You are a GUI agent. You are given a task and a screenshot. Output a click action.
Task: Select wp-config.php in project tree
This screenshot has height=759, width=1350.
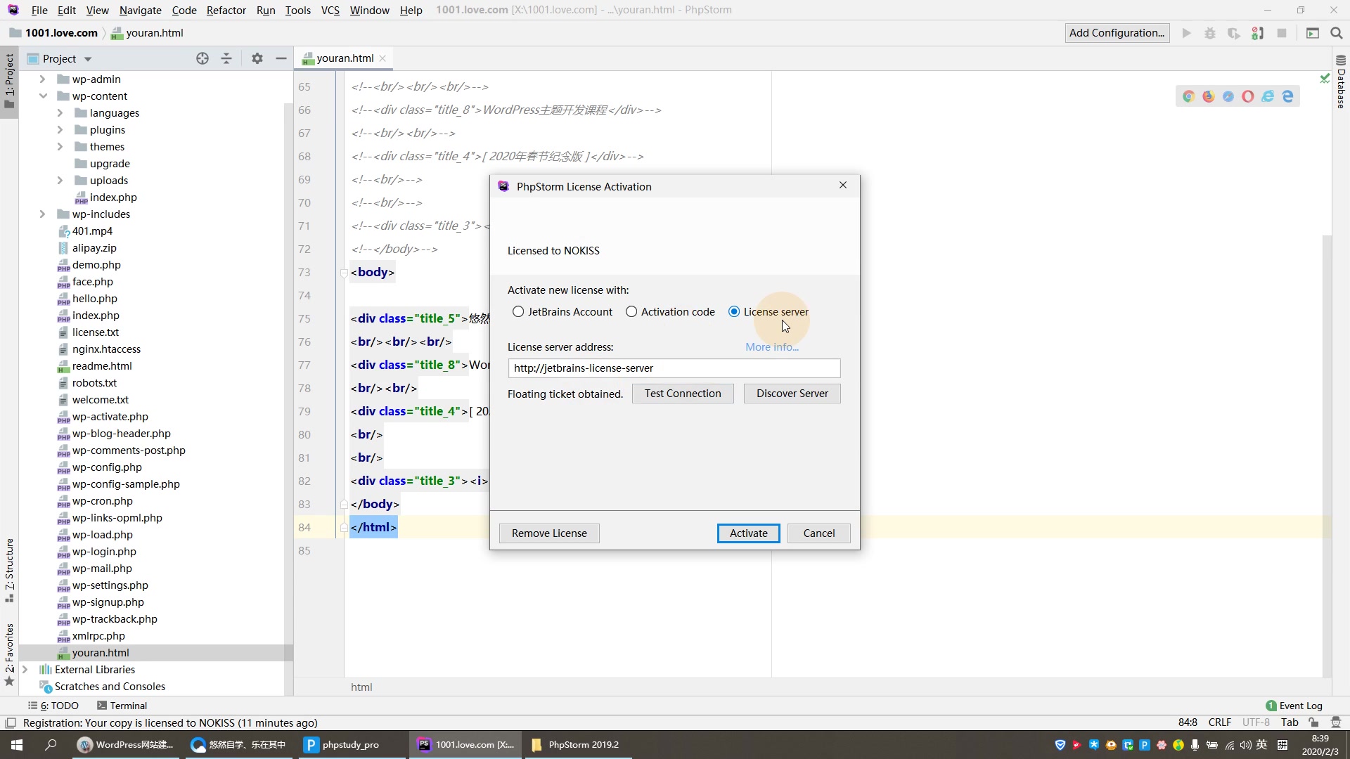coord(107,467)
